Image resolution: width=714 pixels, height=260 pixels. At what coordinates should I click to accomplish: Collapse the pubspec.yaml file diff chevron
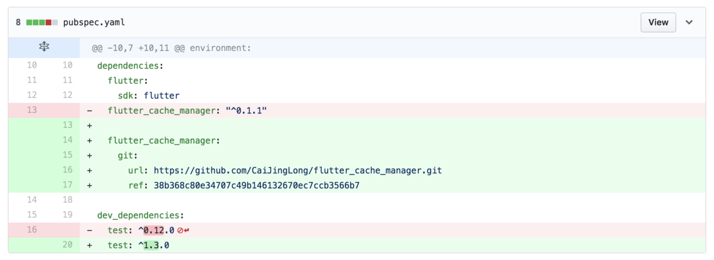point(689,22)
